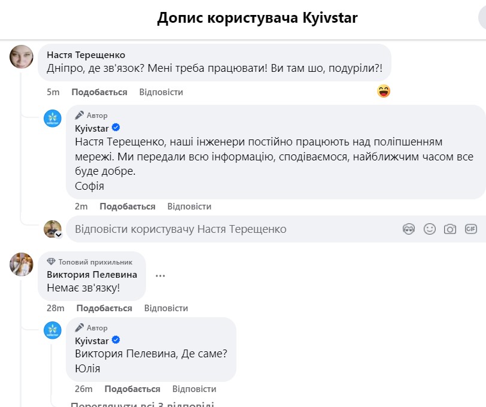Like Kyivstar's reply signed Софія

(x=127, y=206)
